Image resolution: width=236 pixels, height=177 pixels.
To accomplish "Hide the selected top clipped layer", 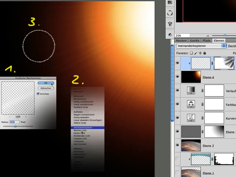I will pyautogui.click(x=178, y=63).
